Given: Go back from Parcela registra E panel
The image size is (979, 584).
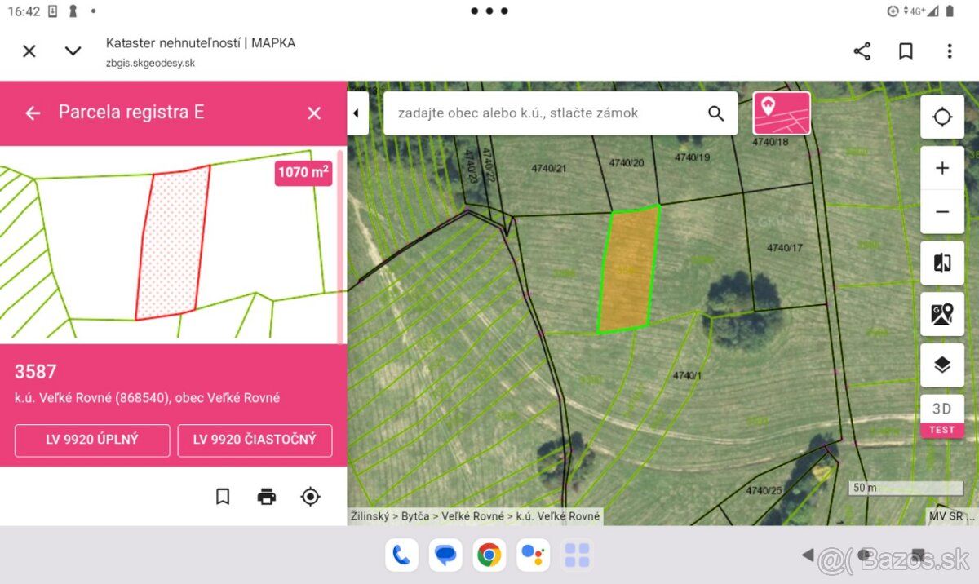Looking at the screenshot, I should [x=33, y=113].
